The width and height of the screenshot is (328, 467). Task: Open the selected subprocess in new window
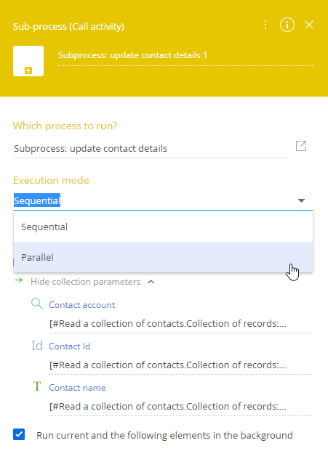tap(301, 146)
